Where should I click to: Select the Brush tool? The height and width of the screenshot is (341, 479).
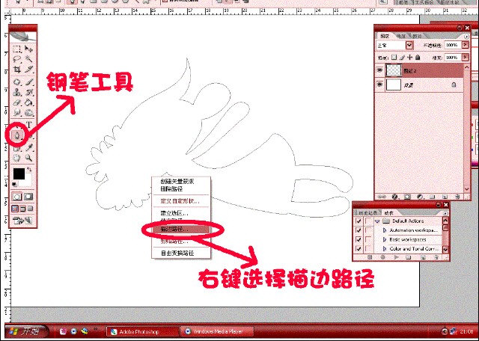coord(28,82)
